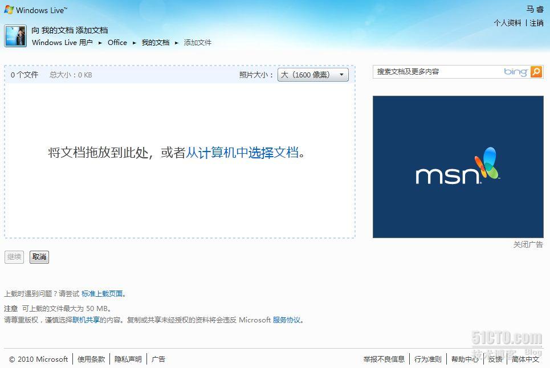Click link 从计算机中选择文档
The image size is (550, 368).
click(242, 153)
